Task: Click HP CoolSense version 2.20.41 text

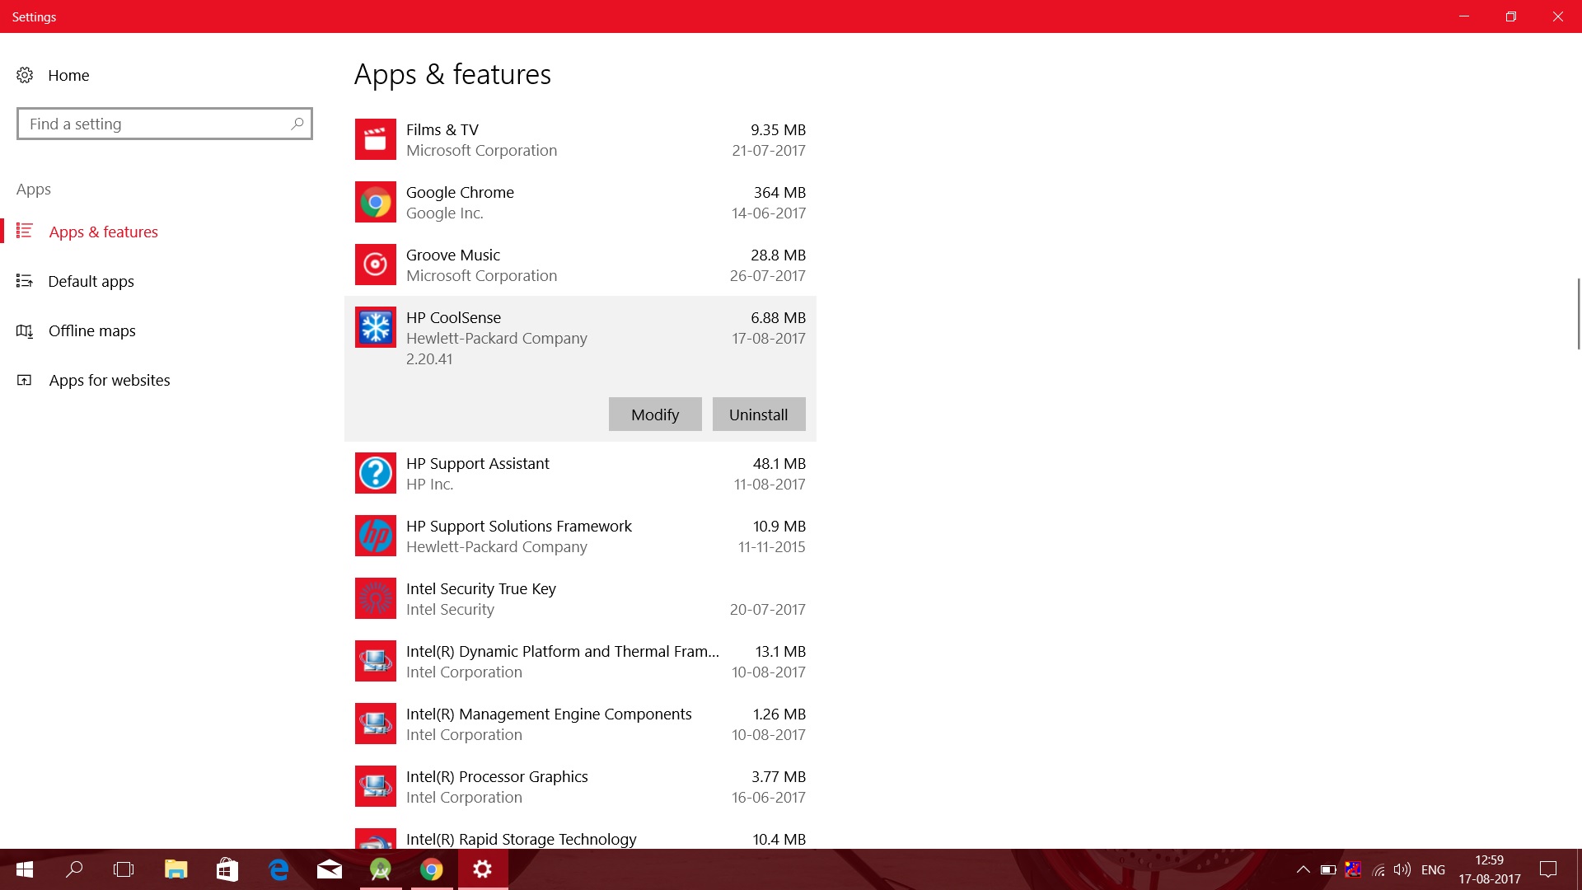Action: click(x=429, y=358)
